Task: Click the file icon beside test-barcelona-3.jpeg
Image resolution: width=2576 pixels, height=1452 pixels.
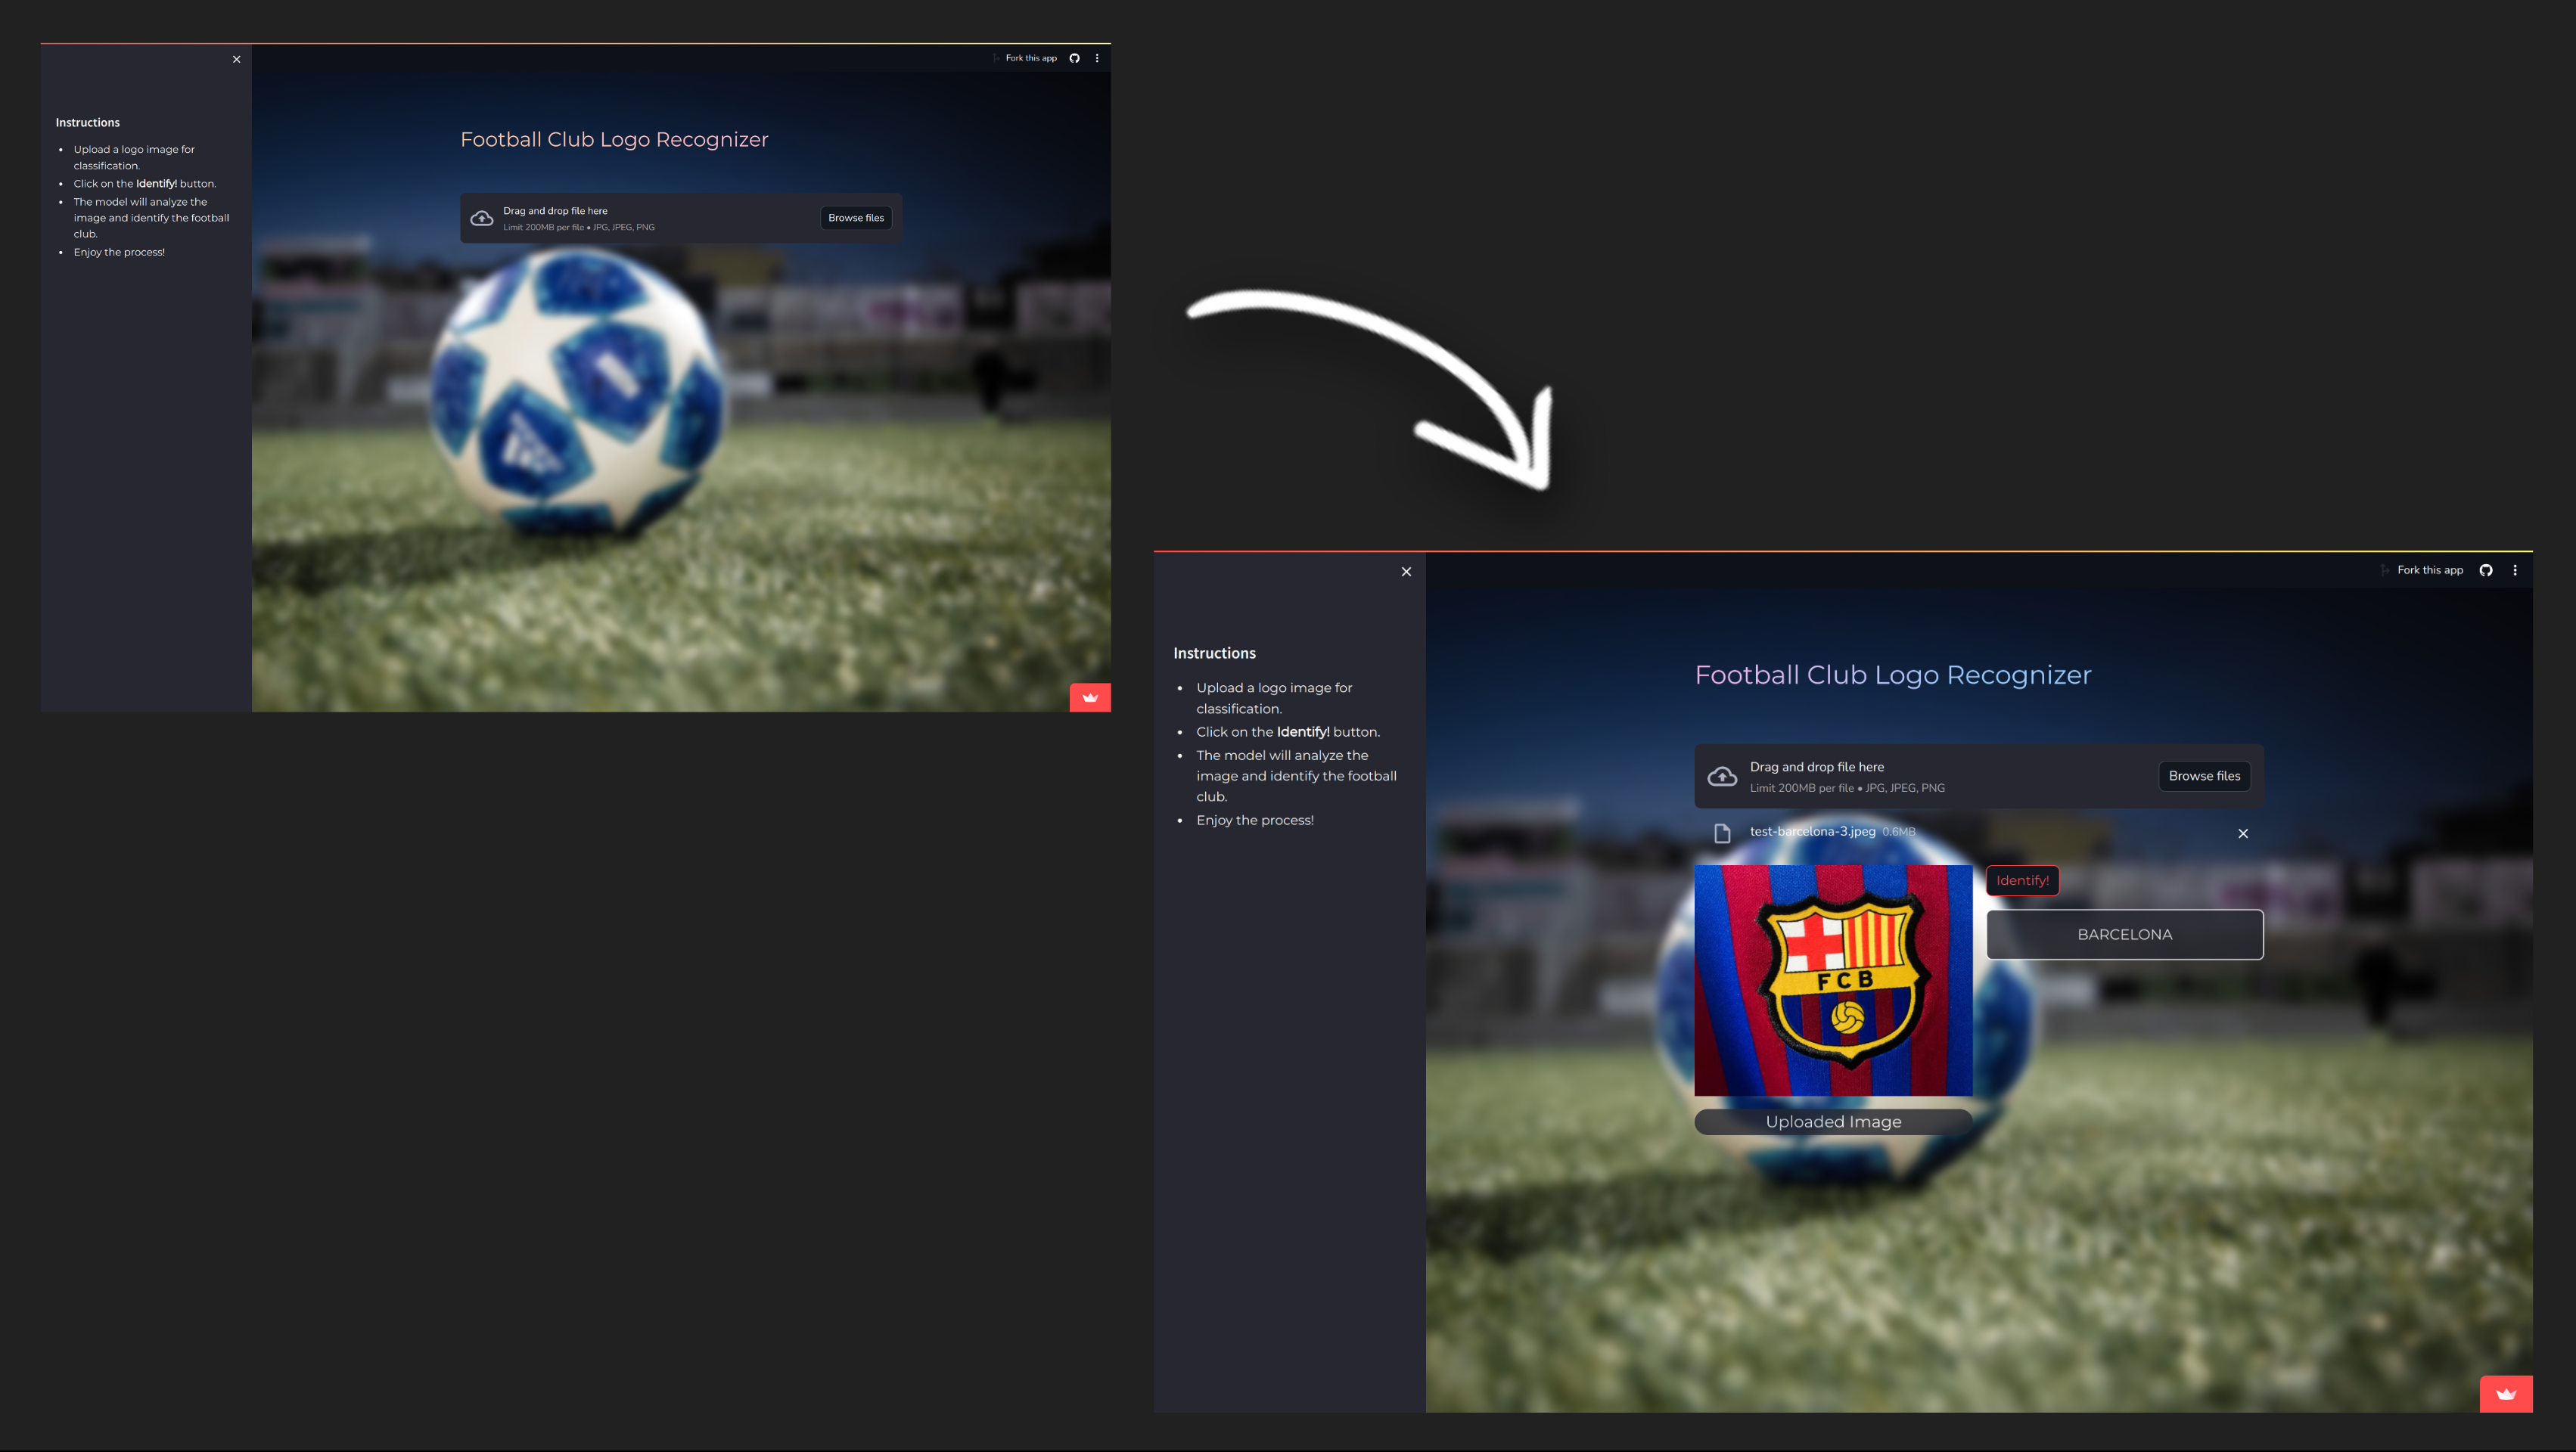Action: (x=1722, y=833)
